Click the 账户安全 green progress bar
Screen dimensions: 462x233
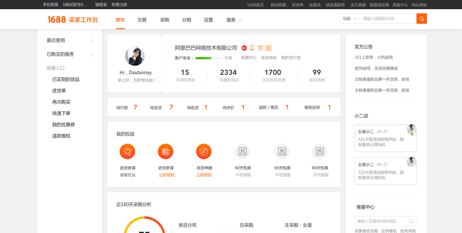[x=208, y=58]
